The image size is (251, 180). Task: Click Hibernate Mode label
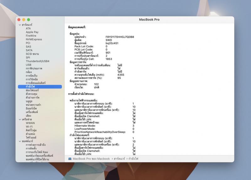coord(85,126)
